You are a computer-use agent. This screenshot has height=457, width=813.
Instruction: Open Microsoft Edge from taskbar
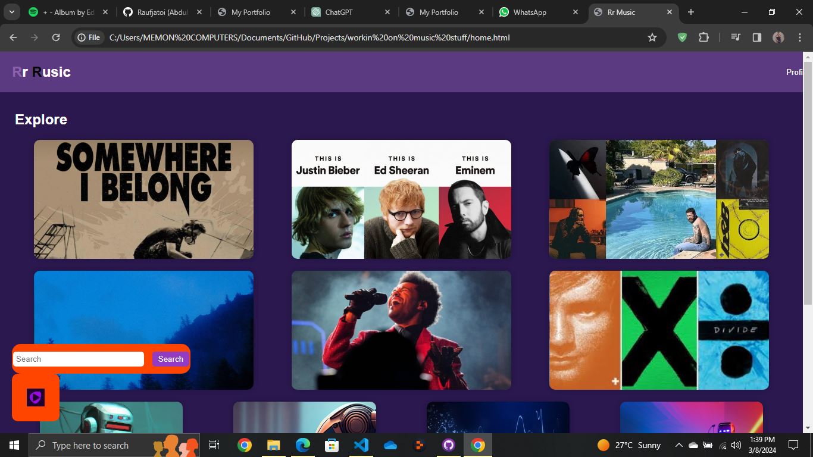coord(302,445)
